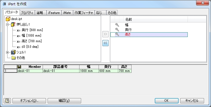This screenshot has height=107, width=211.
Task: Click the その他 folder icon
Action: (13, 58)
